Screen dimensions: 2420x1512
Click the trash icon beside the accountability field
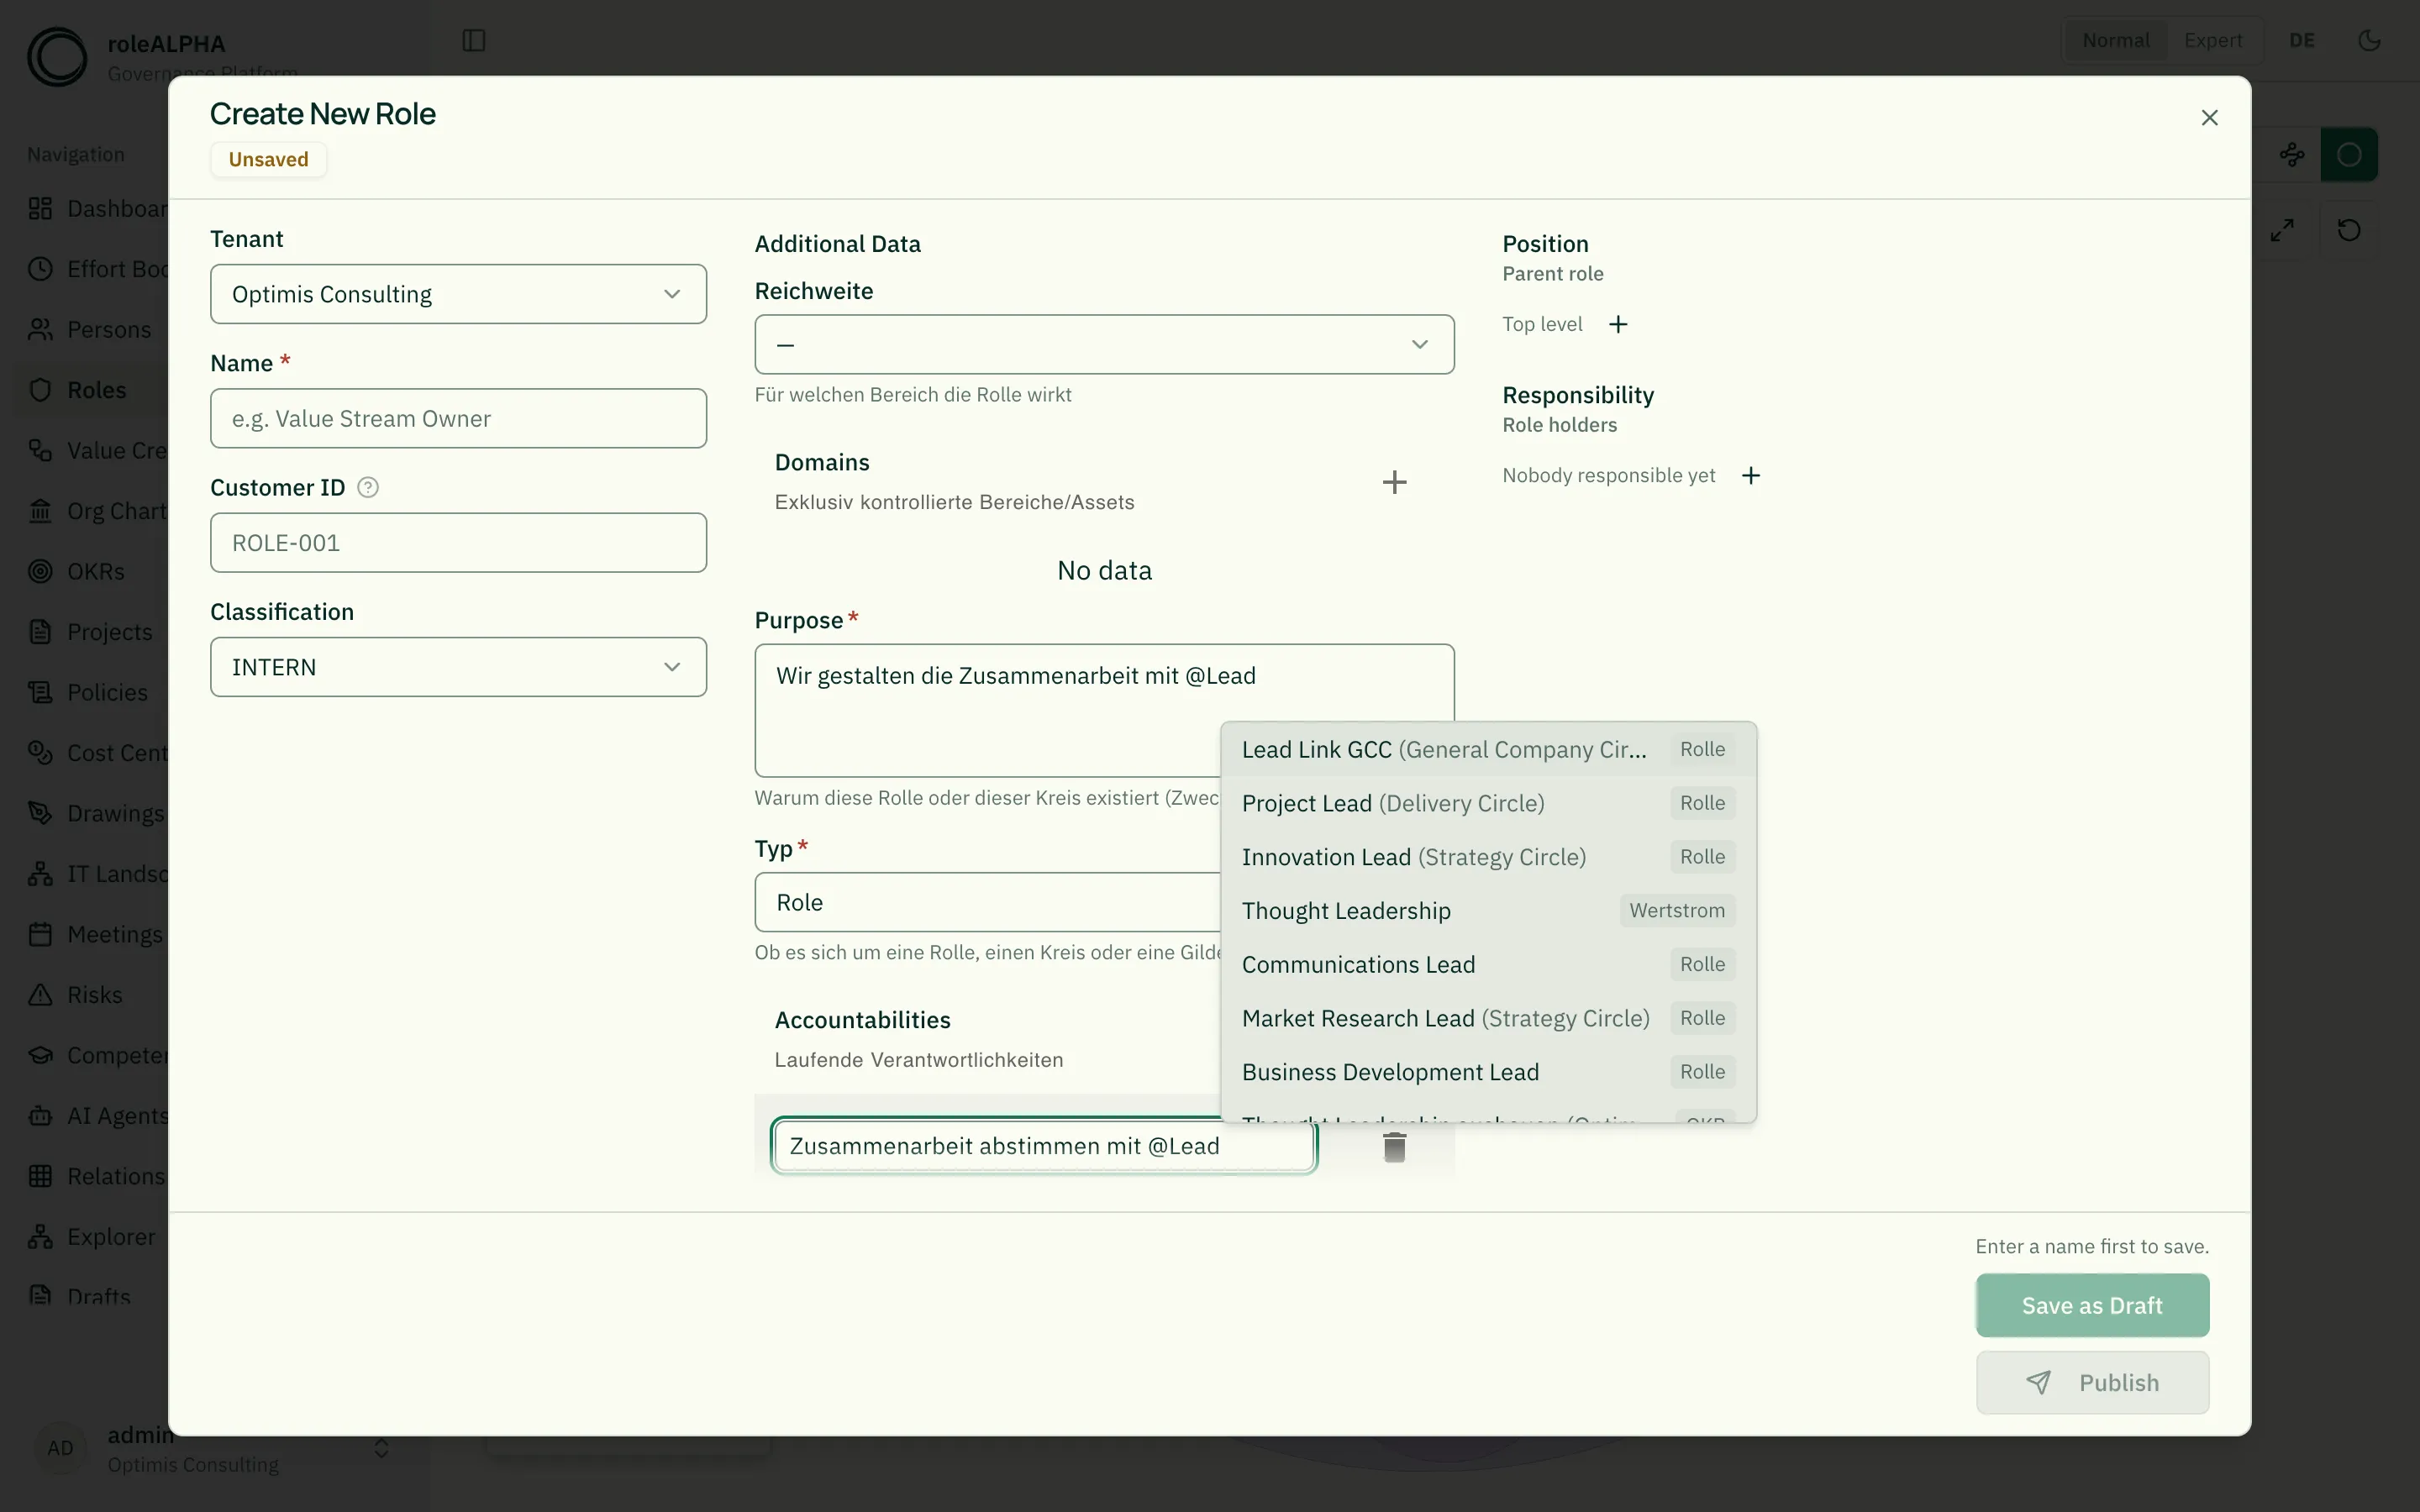(1394, 1147)
